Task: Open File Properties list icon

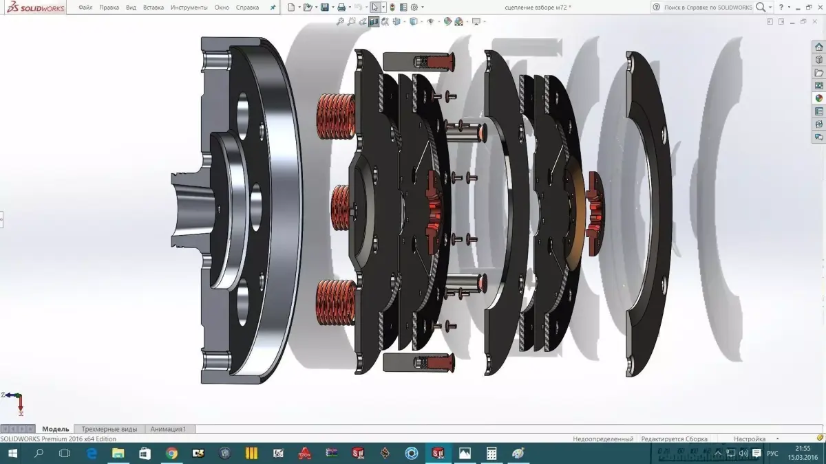Action: tap(403, 8)
